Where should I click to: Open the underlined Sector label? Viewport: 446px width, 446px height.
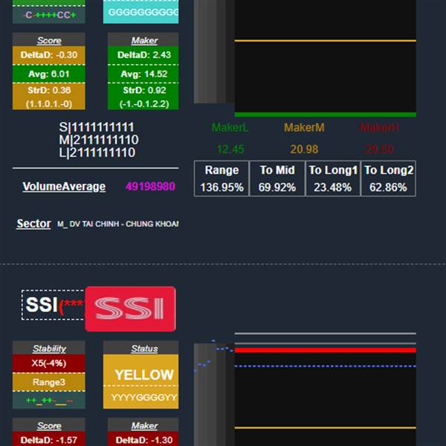(33, 224)
